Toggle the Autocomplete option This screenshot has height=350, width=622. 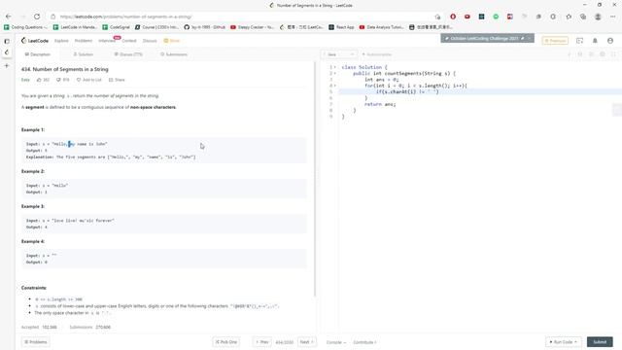pyautogui.click(x=377, y=54)
